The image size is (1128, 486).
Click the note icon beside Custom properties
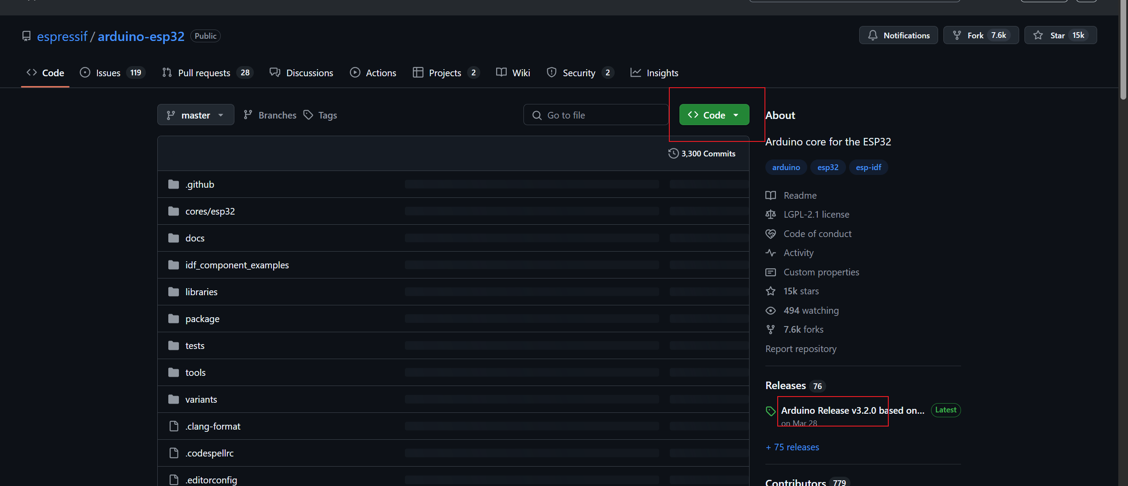771,272
